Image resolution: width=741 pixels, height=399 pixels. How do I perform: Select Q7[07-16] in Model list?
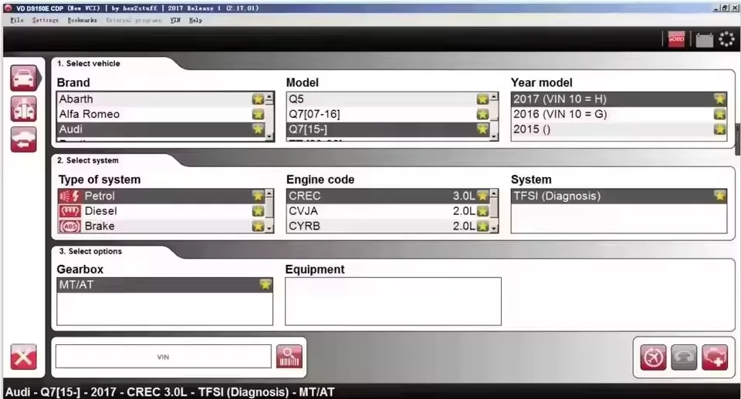(388, 114)
